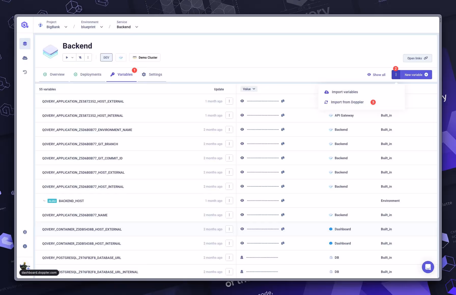Click the info help icon in sidebar
Image resolution: width=456 pixels, height=295 pixels.
click(25, 246)
